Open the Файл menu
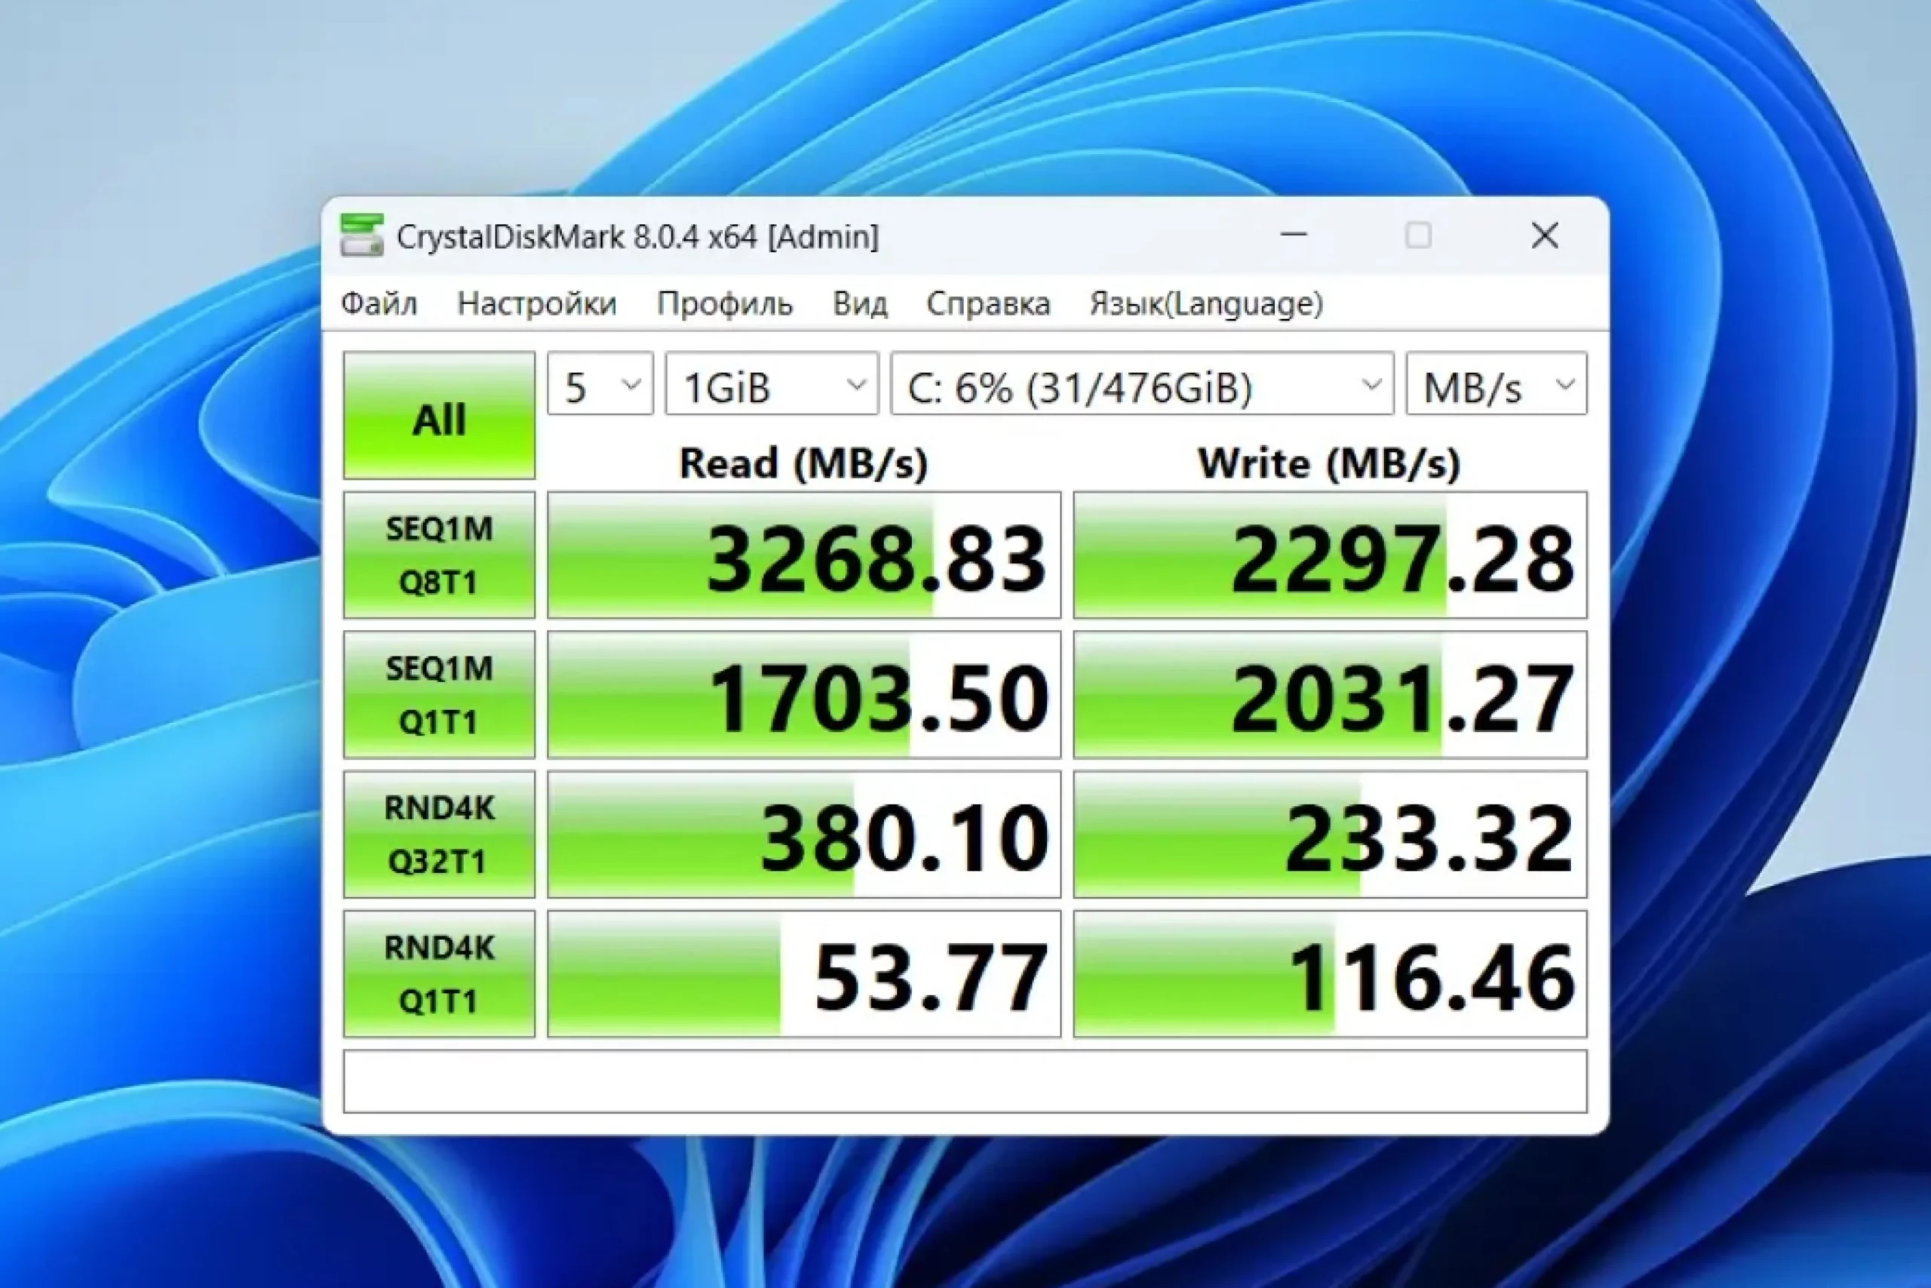Image resolution: width=1931 pixels, height=1288 pixels. tap(379, 304)
